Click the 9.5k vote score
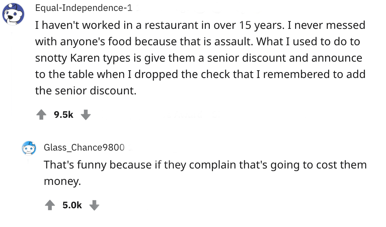 coord(63,115)
